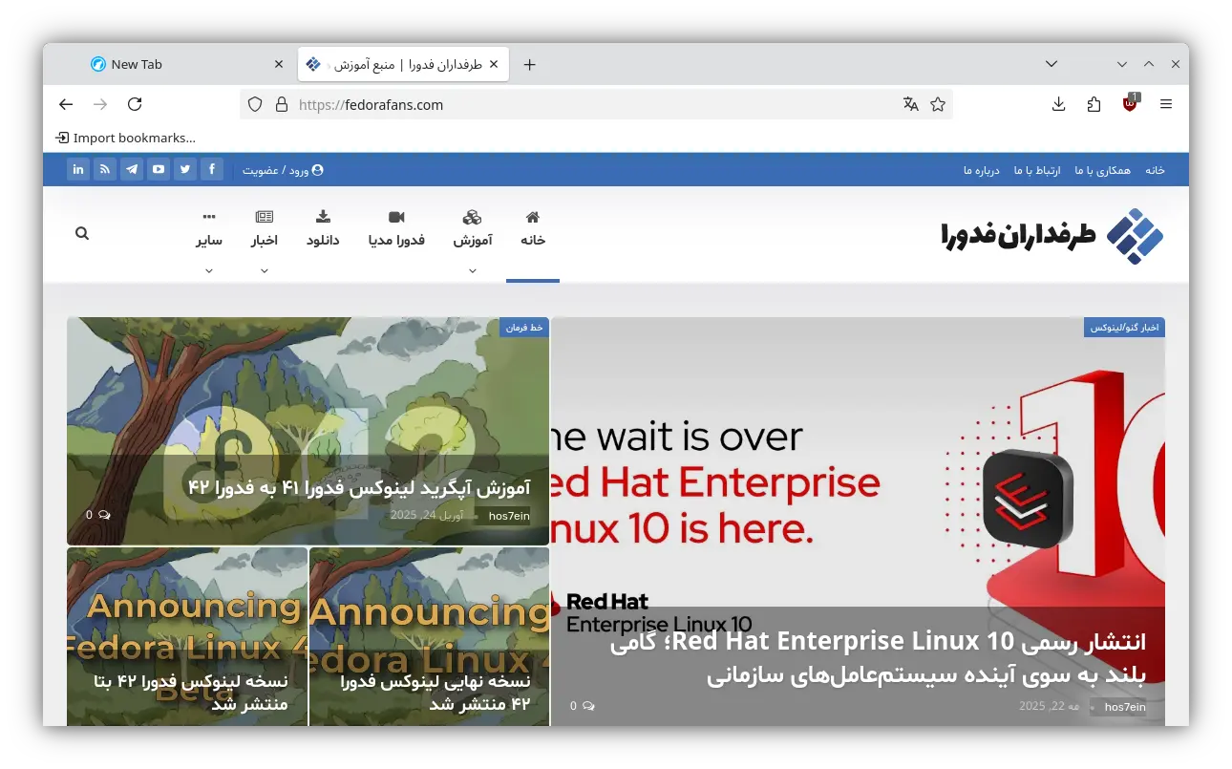Screen dimensions: 1232x769
Task: Open the Red Hat Enterprise Linux 10 article
Action: coord(879,658)
